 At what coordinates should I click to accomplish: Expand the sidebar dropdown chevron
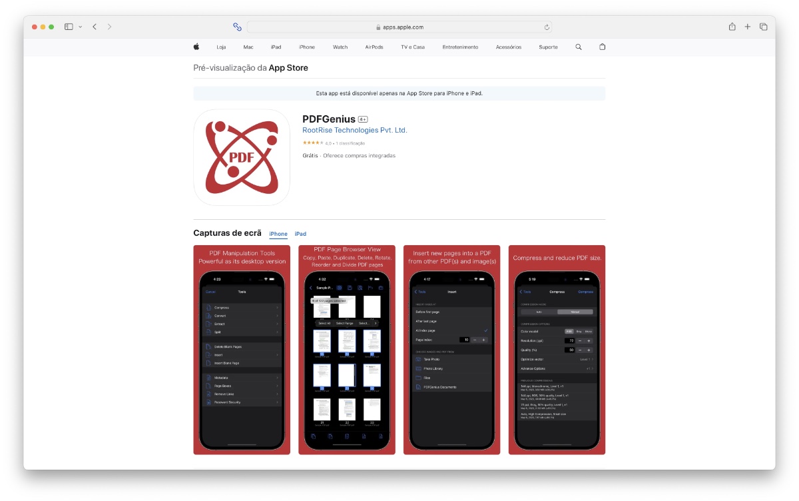pyautogui.click(x=81, y=27)
